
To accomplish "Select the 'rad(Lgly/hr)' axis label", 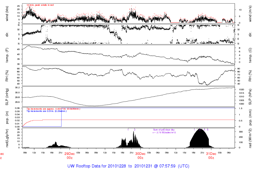I will coord(7,138).
